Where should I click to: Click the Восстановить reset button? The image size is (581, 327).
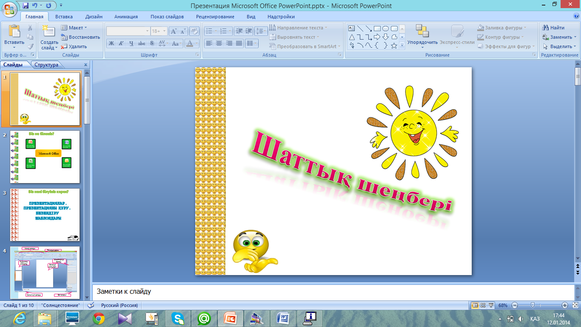coord(80,37)
